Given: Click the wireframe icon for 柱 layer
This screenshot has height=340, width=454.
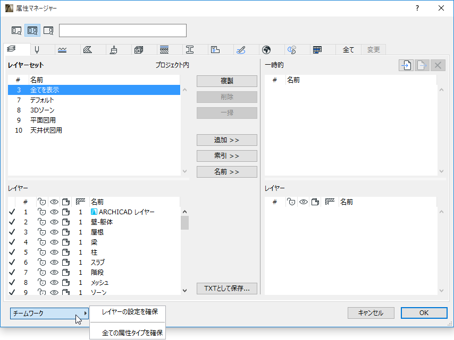Looking at the screenshot, I should tap(66, 252).
